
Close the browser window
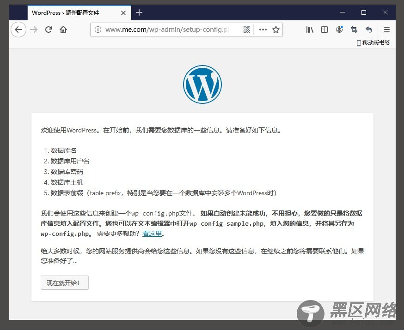coord(385,12)
